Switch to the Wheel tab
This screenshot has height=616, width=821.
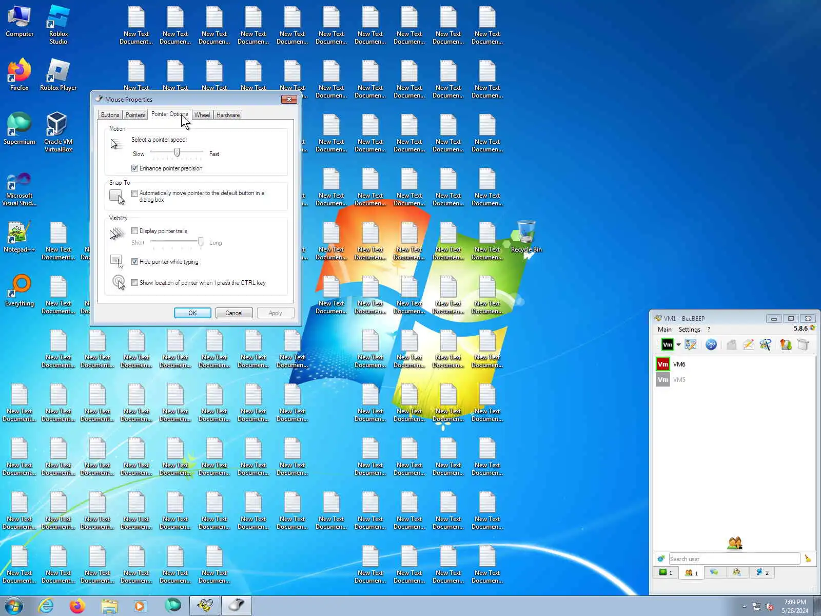[202, 115]
